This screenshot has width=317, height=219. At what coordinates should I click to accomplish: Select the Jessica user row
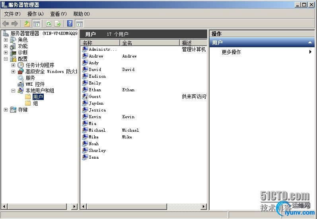tap(144, 110)
